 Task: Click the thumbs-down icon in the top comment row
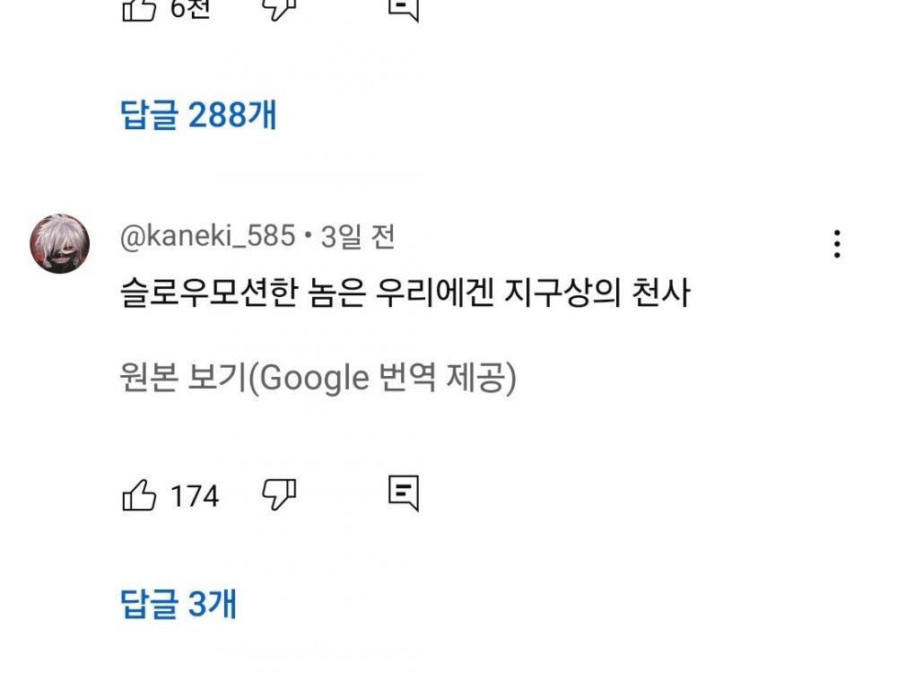[279, 6]
